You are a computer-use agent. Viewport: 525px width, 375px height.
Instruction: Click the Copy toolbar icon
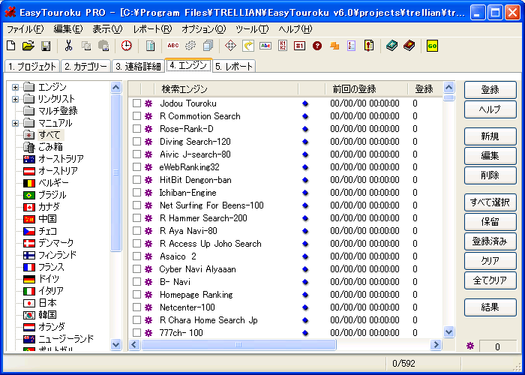click(86, 46)
